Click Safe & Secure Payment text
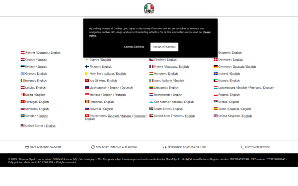The width and height of the screenshot is (298, 186). [46, 147]
